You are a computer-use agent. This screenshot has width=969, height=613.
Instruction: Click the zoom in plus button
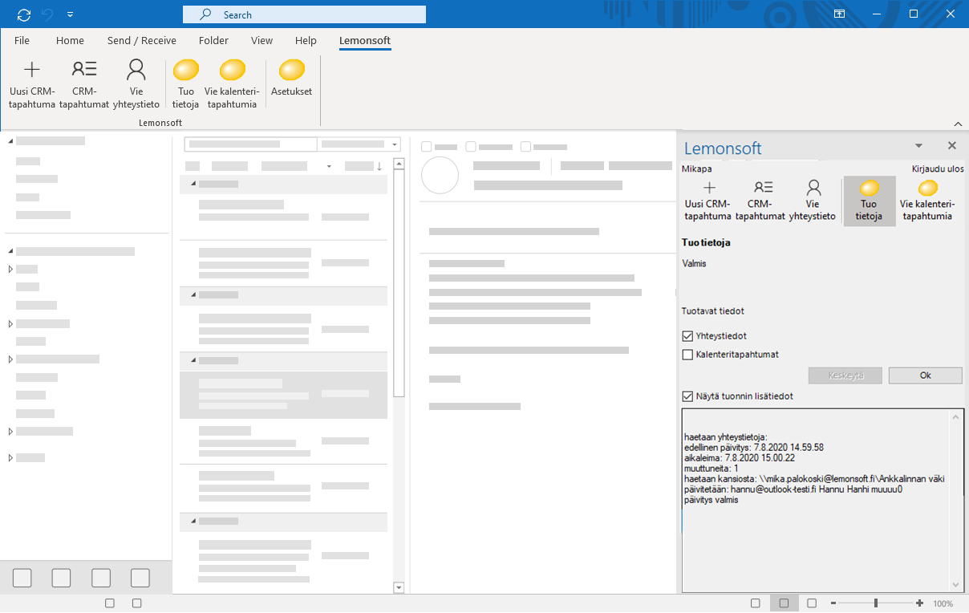pos(919,603)
